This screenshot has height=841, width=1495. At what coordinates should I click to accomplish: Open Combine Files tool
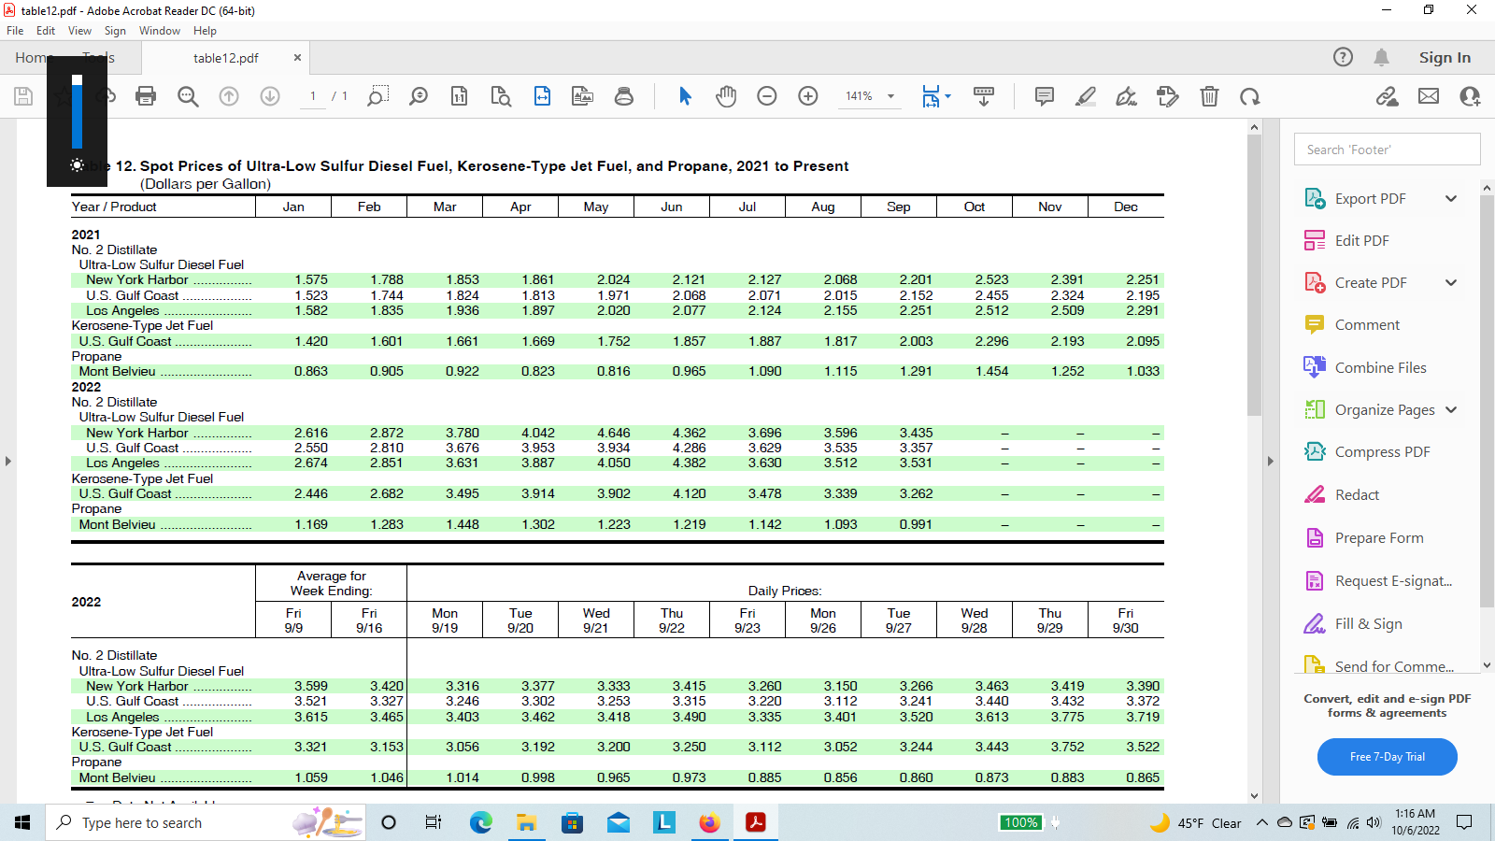click(1365, 367)
